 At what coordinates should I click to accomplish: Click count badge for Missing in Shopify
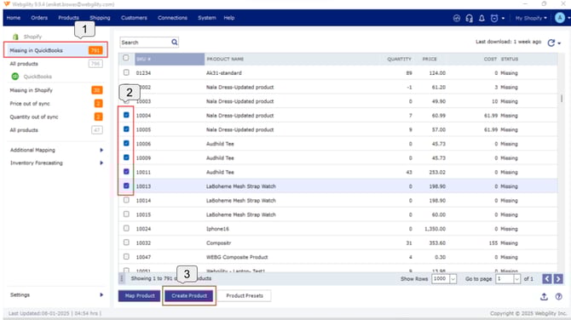(97, 90)
